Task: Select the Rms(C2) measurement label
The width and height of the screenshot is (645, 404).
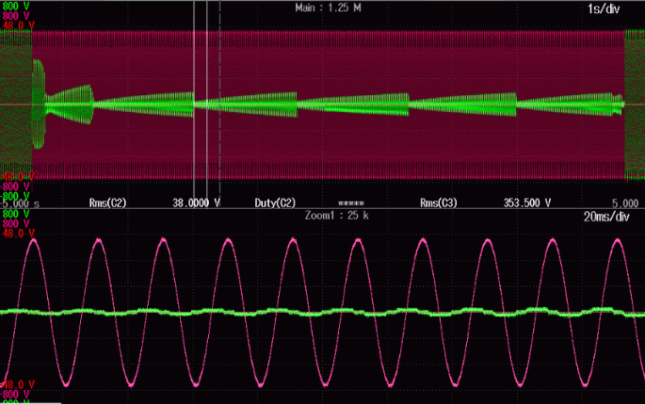Action: 107,202
